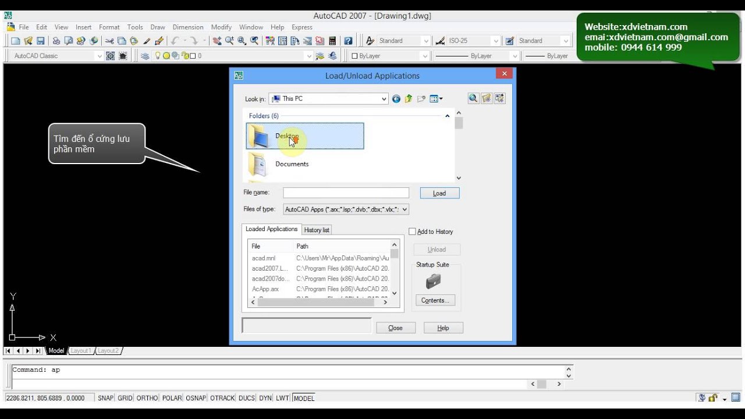
Task: Open the Tools menu
Action: tap(135, 27)
